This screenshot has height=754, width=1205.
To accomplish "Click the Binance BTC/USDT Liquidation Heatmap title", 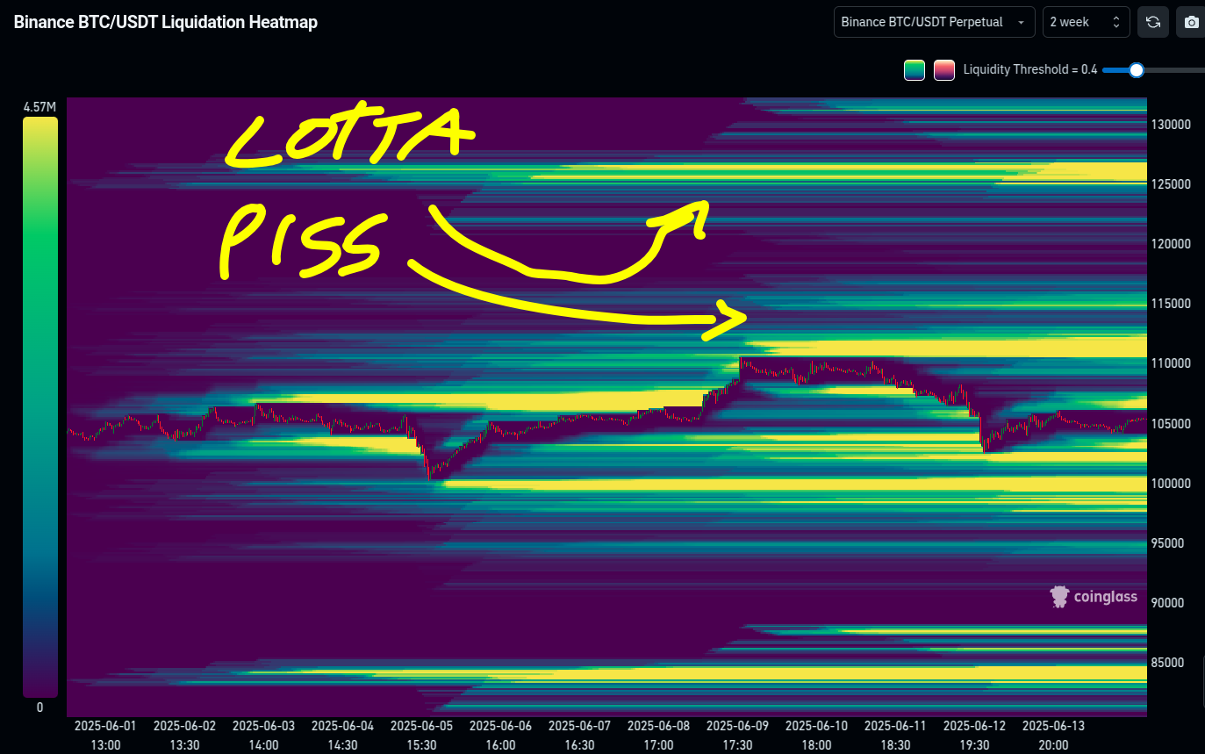I will [x=165, y=22].
